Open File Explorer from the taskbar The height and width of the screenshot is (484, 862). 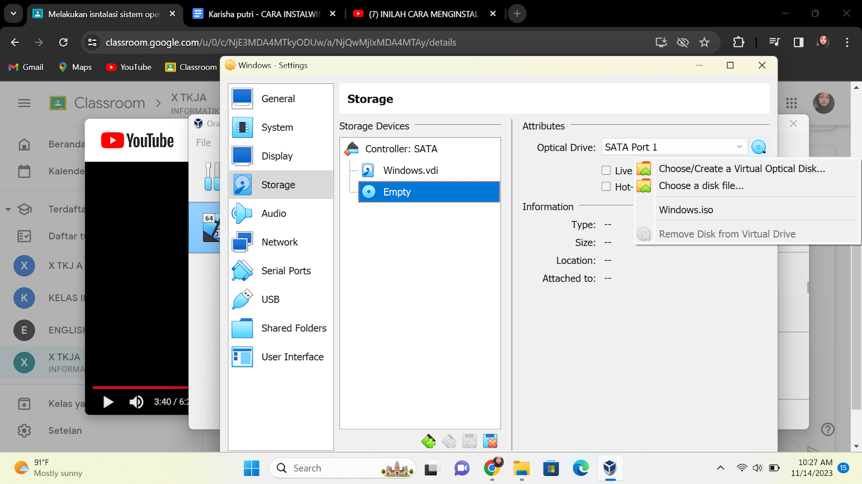(522, 468)
